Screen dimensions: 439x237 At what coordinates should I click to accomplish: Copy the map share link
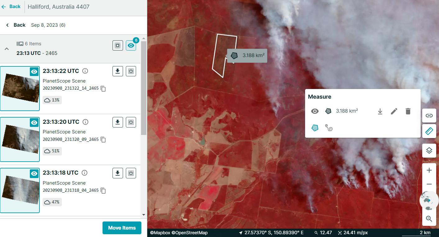coord(429,115)
